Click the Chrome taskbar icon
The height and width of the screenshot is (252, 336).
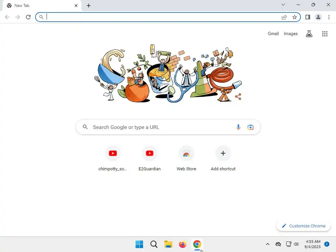click(197, 244)
